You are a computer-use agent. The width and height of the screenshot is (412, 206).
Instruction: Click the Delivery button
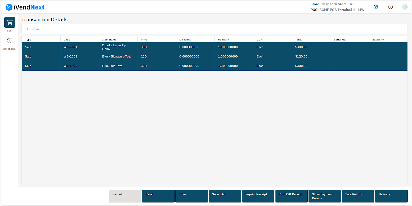pyautogui.click(x=391, y=196)
